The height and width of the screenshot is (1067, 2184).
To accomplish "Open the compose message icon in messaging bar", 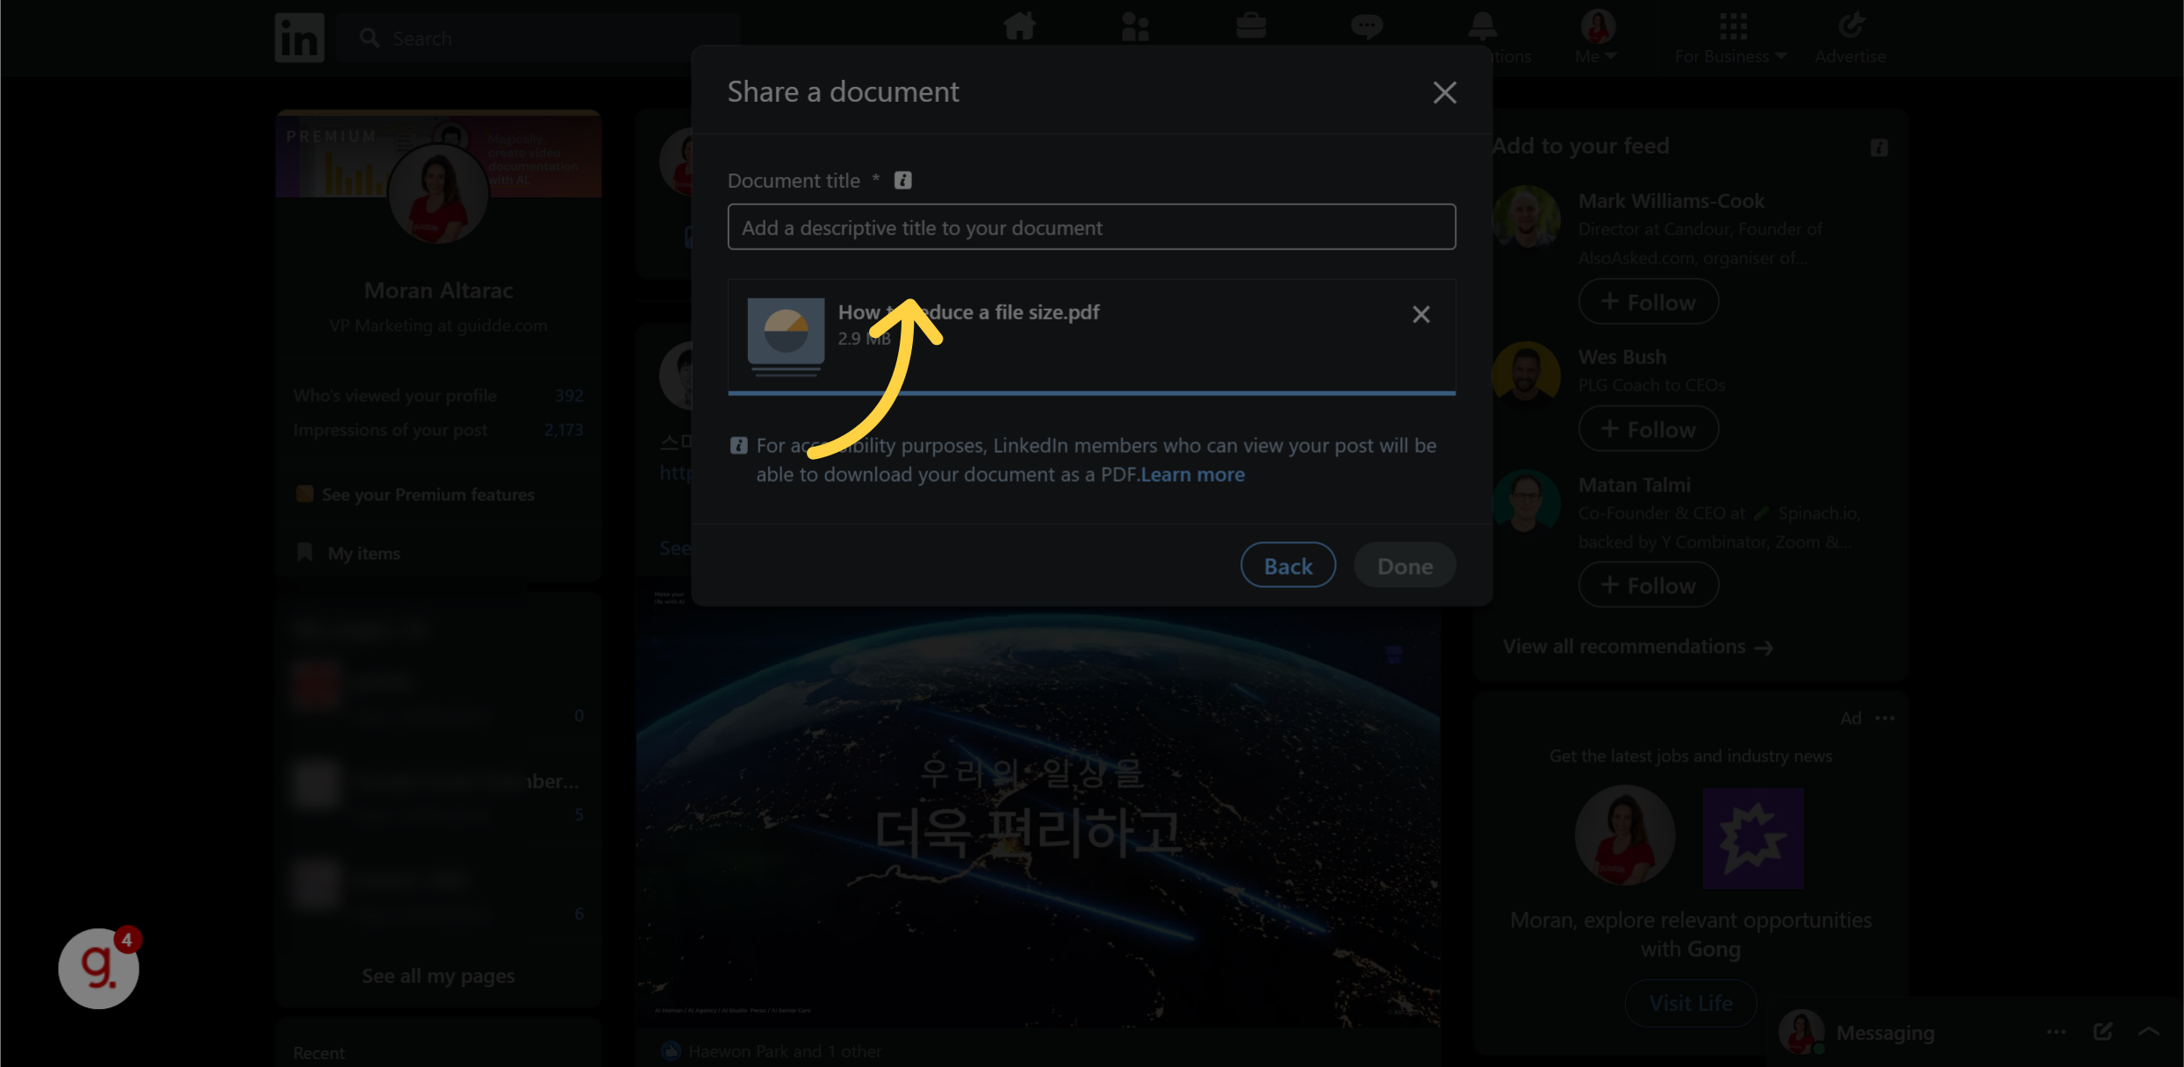I will tap(2104, 1032).
